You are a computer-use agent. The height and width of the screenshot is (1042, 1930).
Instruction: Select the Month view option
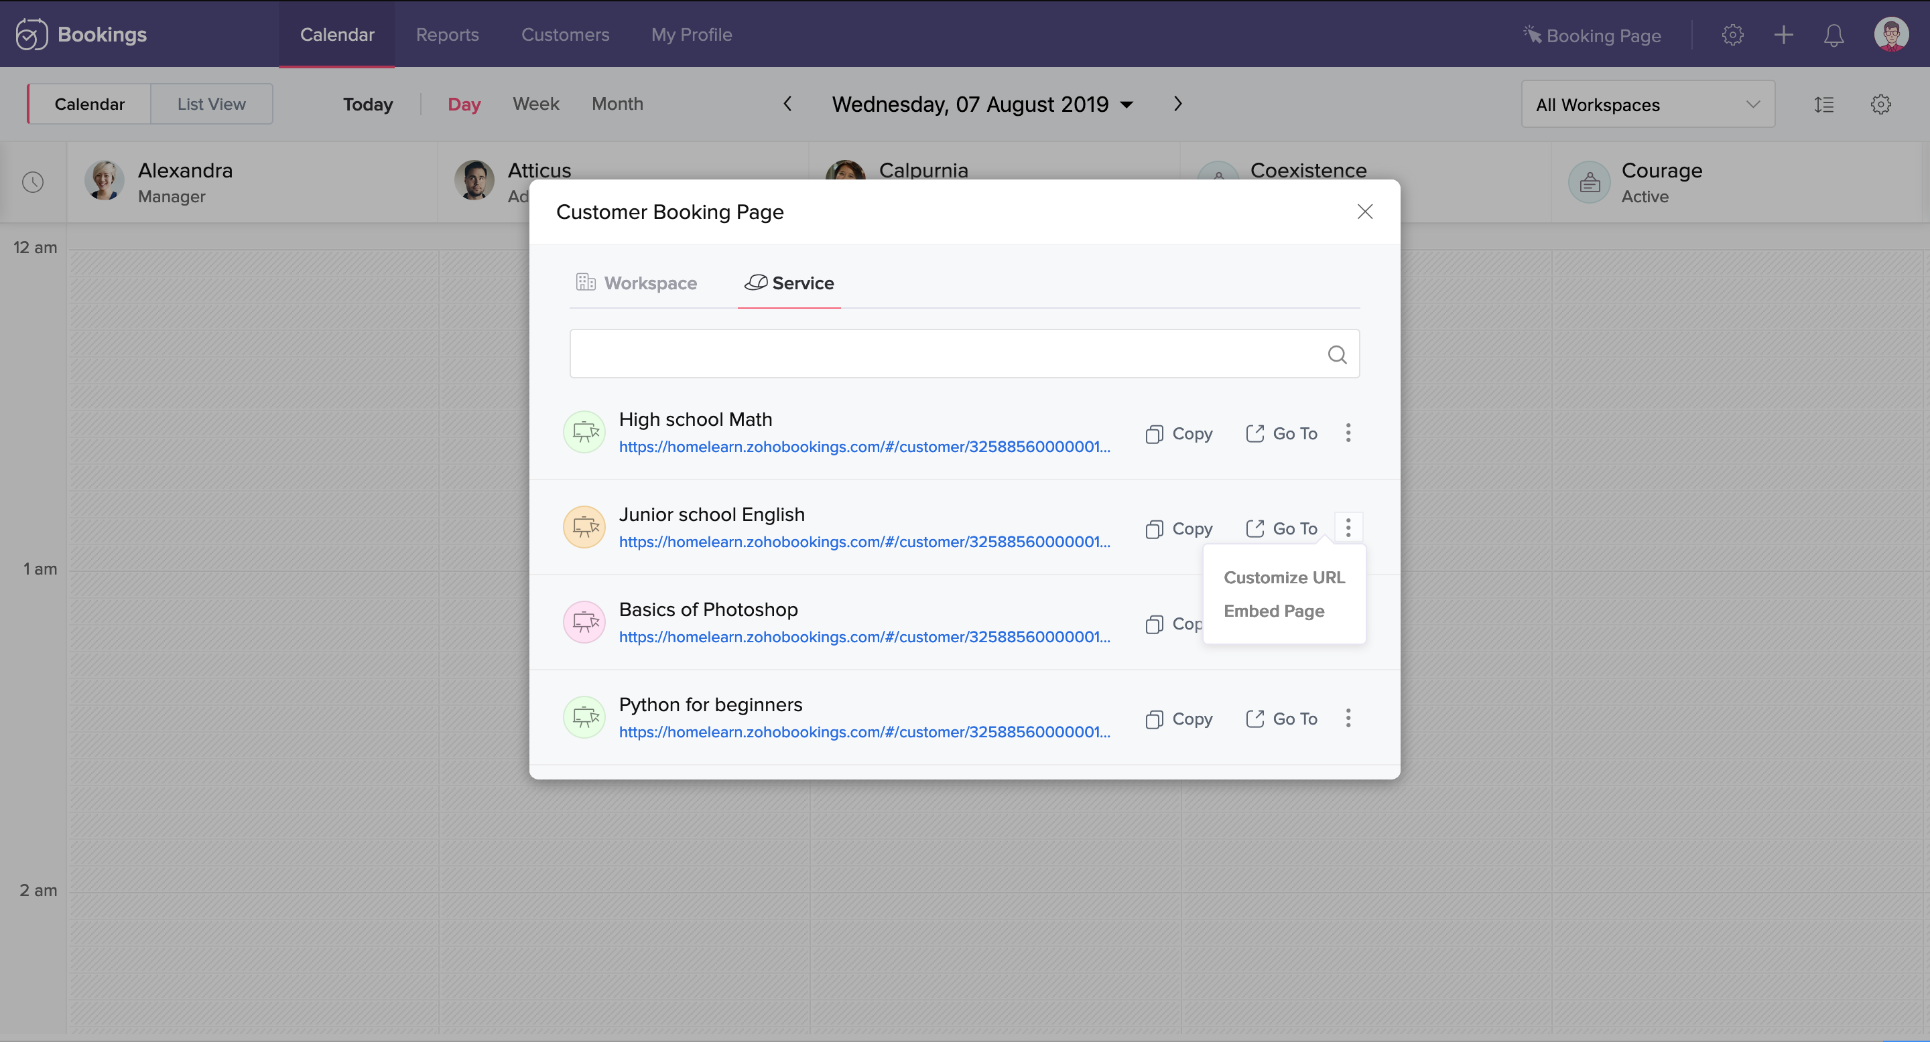[x=617, y=104]
